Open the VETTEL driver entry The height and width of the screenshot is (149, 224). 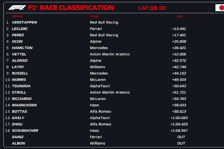tap(19, 54)
